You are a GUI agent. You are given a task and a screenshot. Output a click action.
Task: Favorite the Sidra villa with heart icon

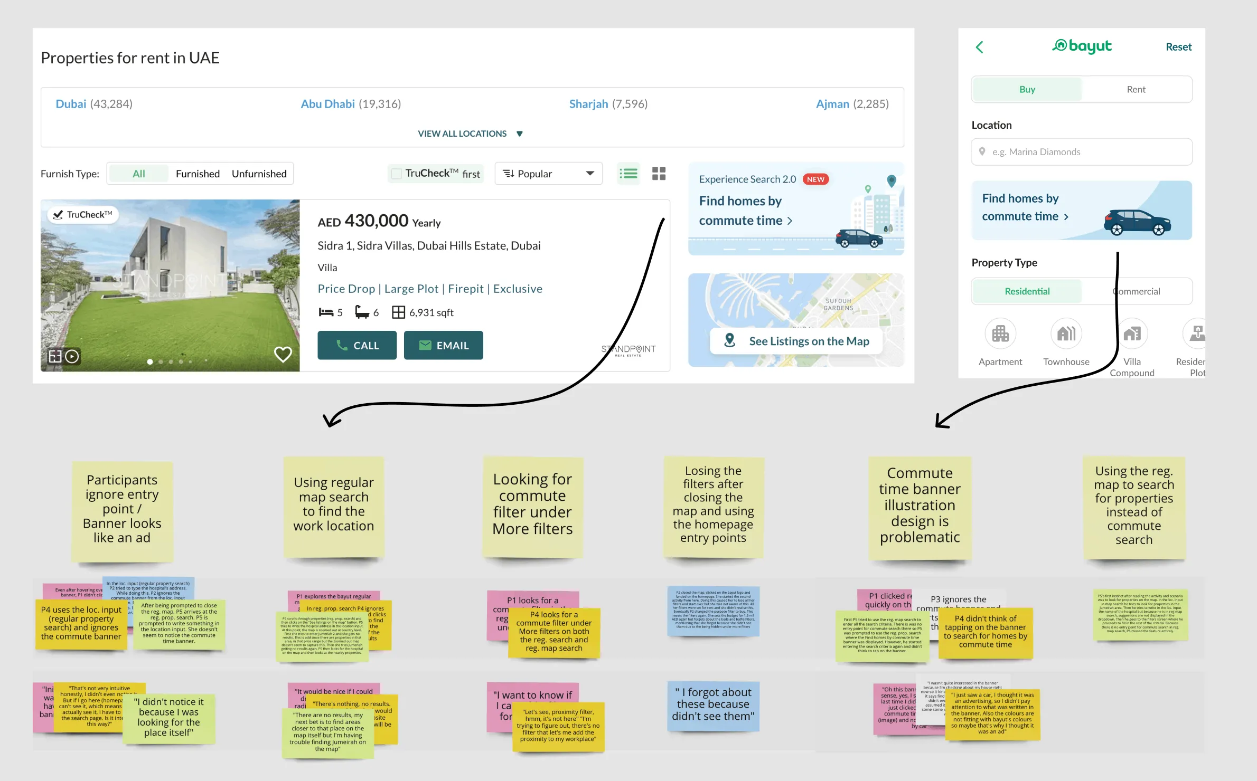(x=283, y=354)
